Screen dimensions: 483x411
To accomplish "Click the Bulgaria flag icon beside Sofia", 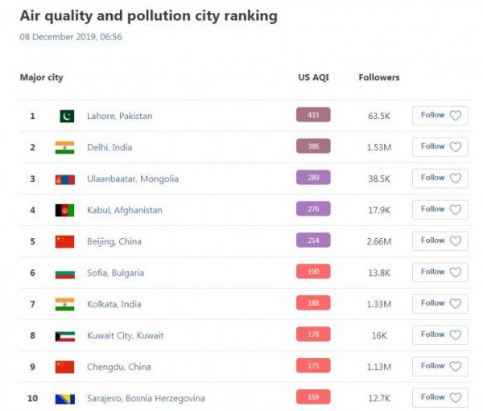I will [64, 273].
